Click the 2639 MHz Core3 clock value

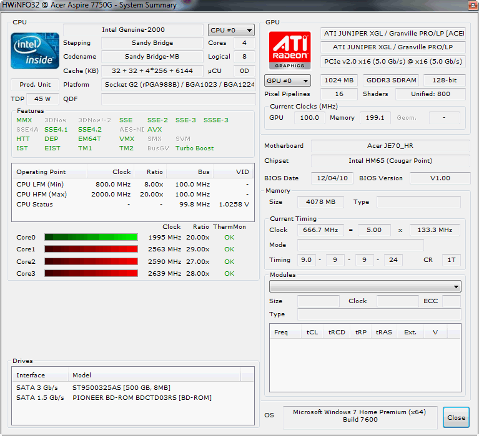coord(164,274)
